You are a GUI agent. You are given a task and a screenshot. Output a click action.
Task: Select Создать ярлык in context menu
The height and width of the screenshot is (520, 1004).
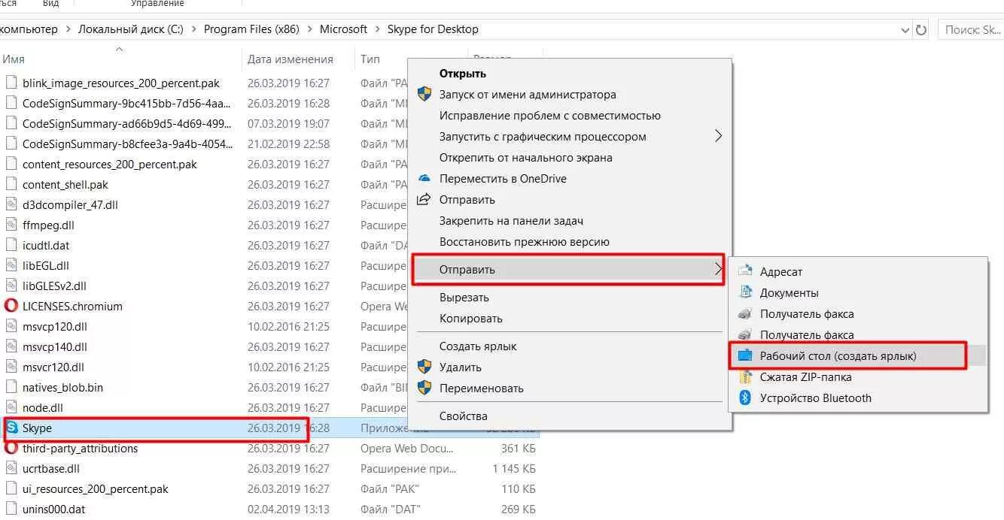coord(478,346)
